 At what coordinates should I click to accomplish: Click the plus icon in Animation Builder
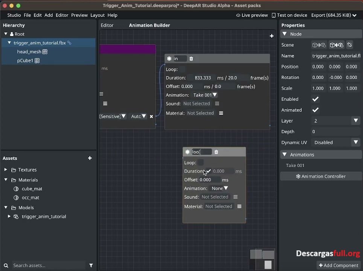click(x=271, y=36)
